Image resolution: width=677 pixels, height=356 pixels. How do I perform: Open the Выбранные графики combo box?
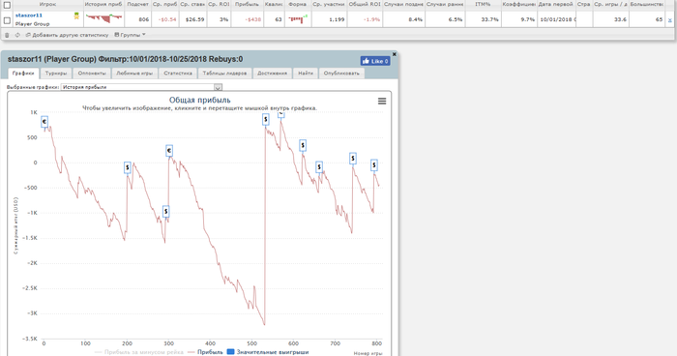tap(141, 87)
